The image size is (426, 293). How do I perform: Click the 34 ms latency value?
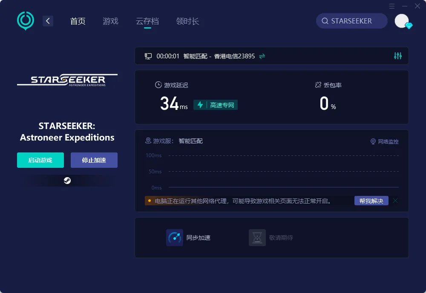click(x=174, y=104)
